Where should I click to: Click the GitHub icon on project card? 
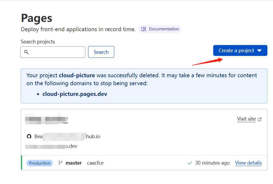click(x=29, y=136)
